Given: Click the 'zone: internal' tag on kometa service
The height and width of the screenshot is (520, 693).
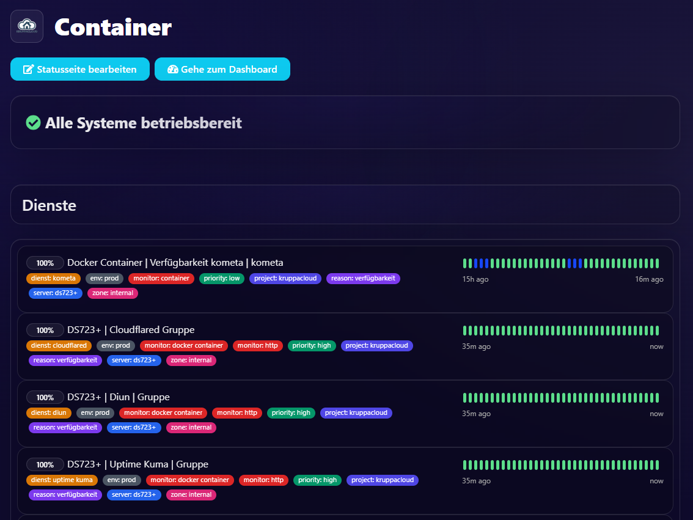Looking at the screenshot, I should 112,293.
